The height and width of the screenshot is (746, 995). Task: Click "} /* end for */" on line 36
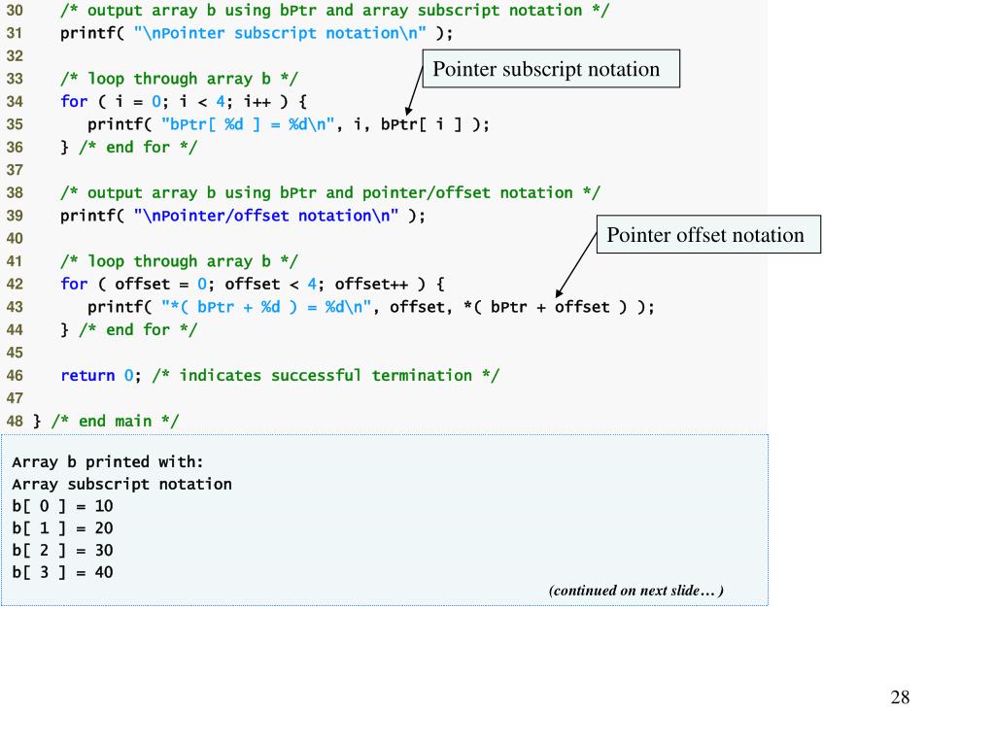(x=129, y=148)
